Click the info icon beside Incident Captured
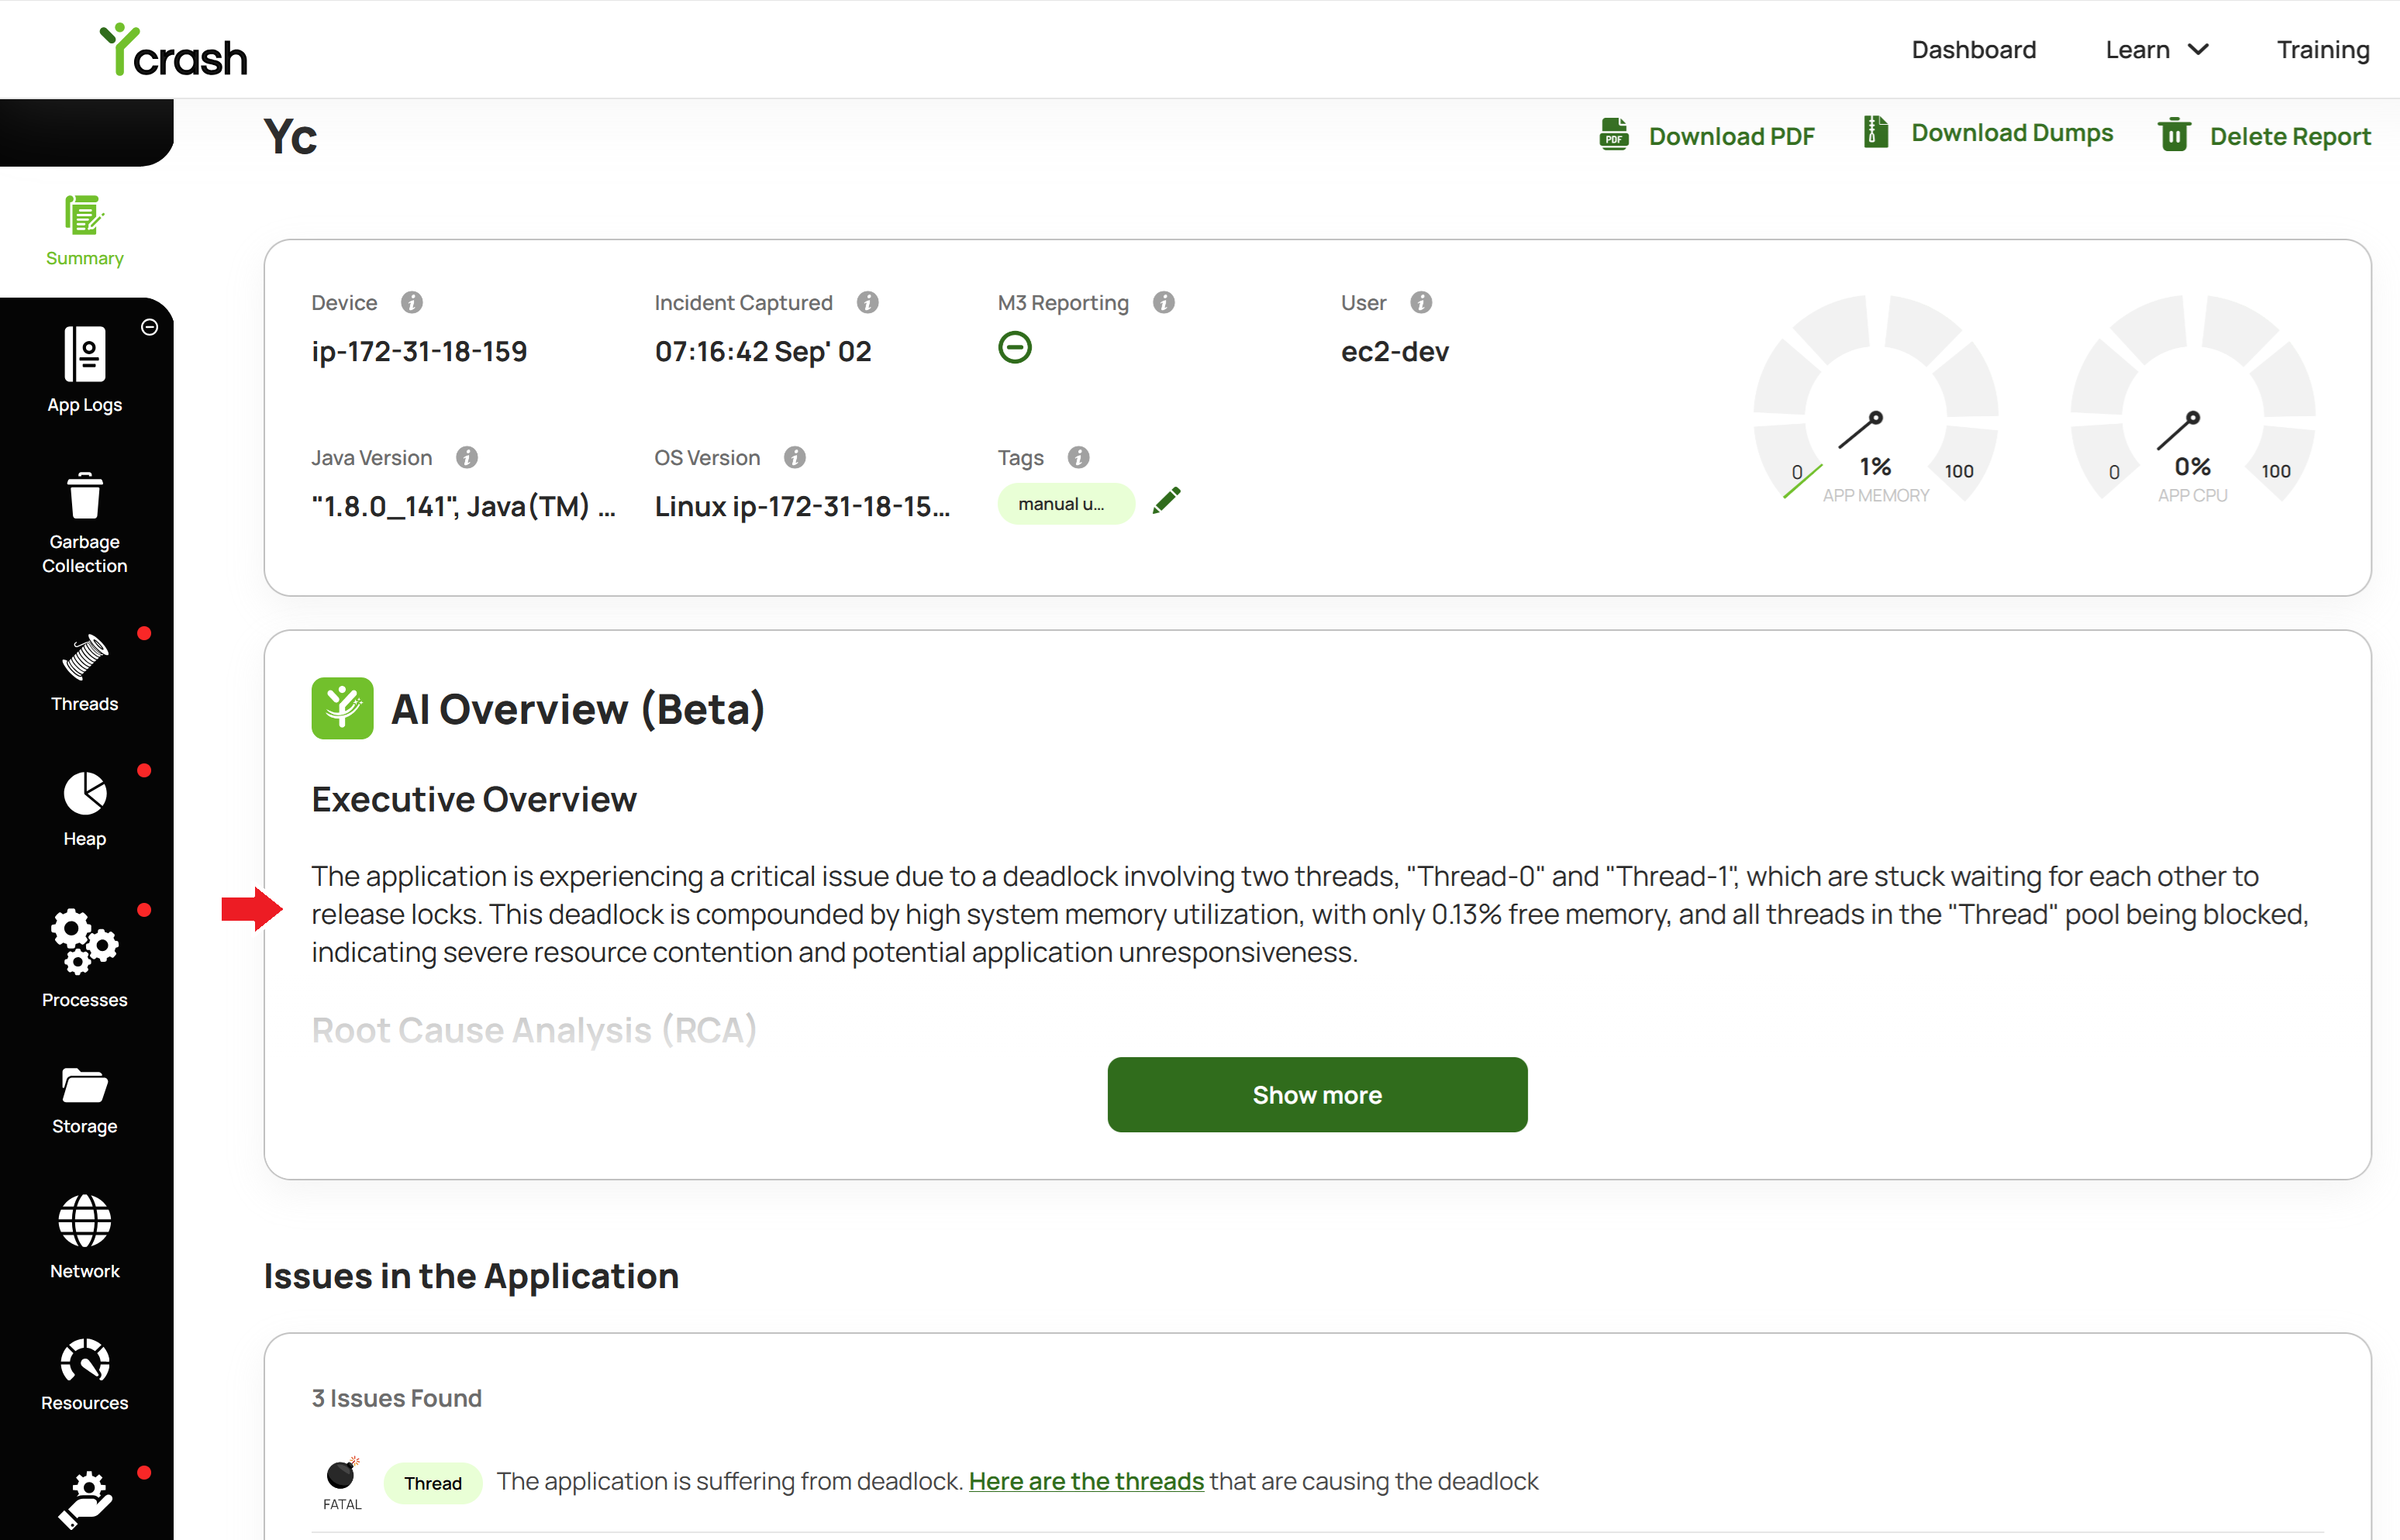2400x1540 pixels. 868,302
